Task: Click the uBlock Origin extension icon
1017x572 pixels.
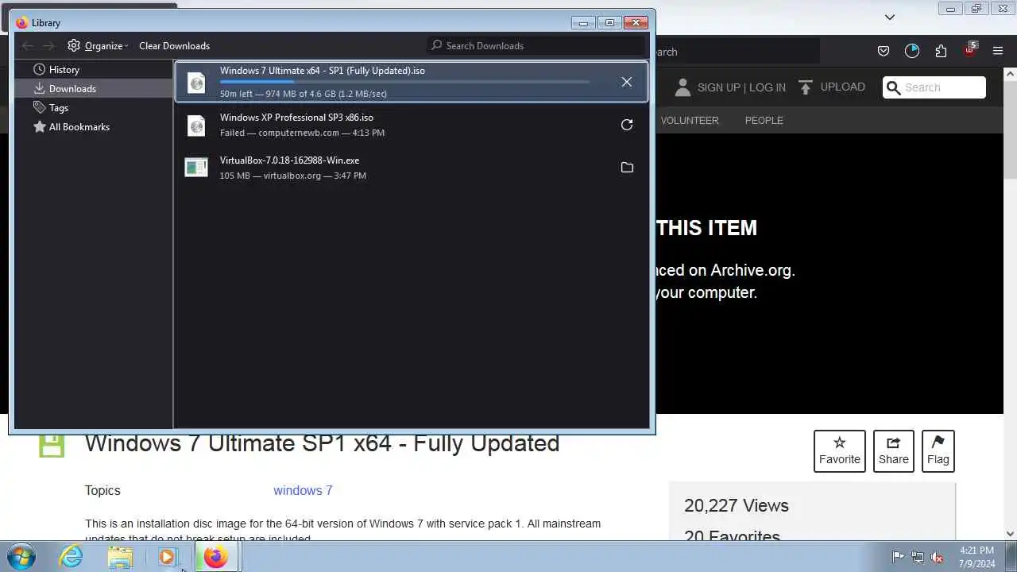Action: point(969,50)
